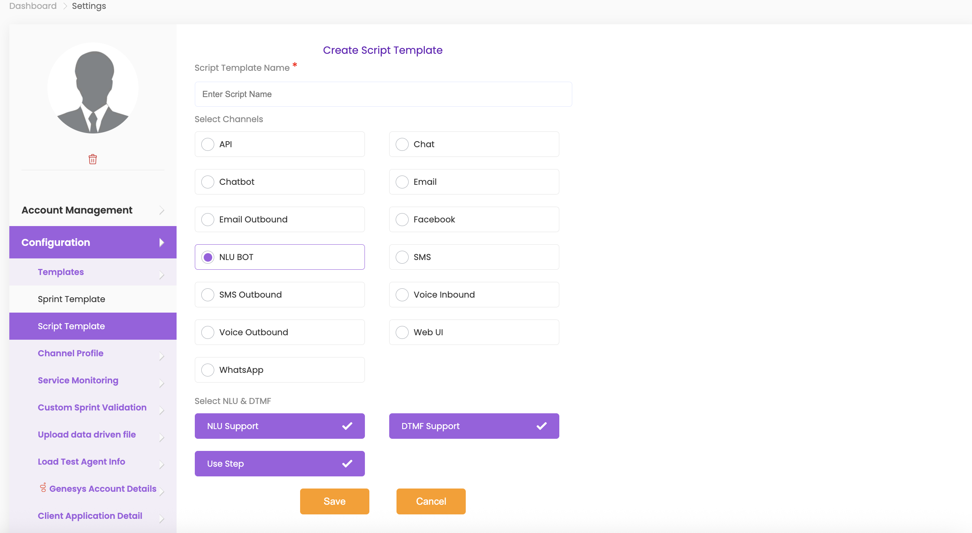Expand the Account Management section chevron
Screen dimensions: 972x533
pyautogui.click(x=162, y=210)
